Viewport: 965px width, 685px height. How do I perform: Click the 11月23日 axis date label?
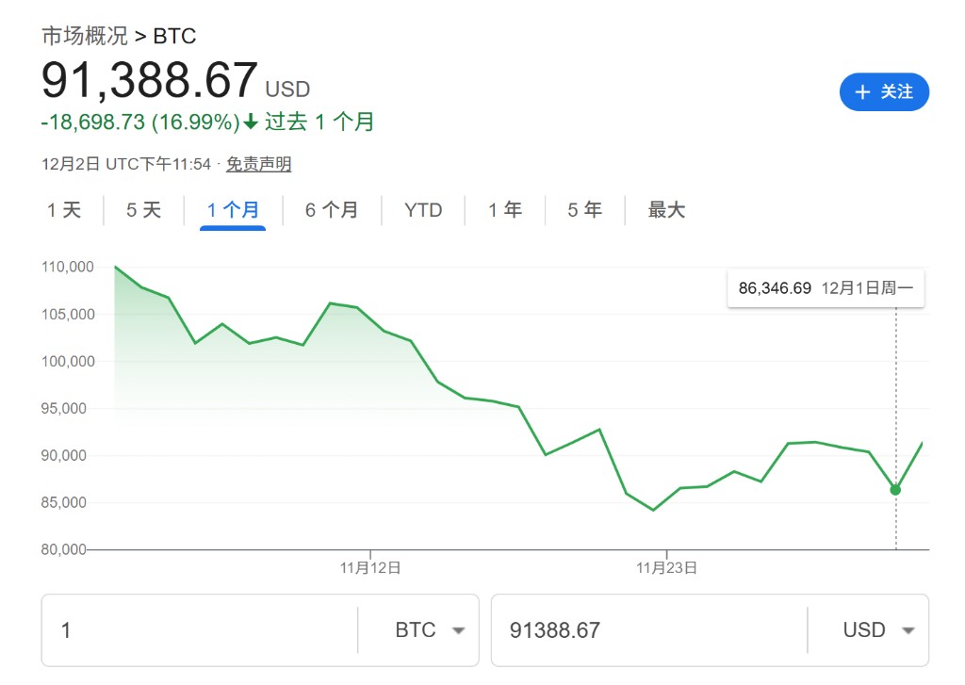666,568
